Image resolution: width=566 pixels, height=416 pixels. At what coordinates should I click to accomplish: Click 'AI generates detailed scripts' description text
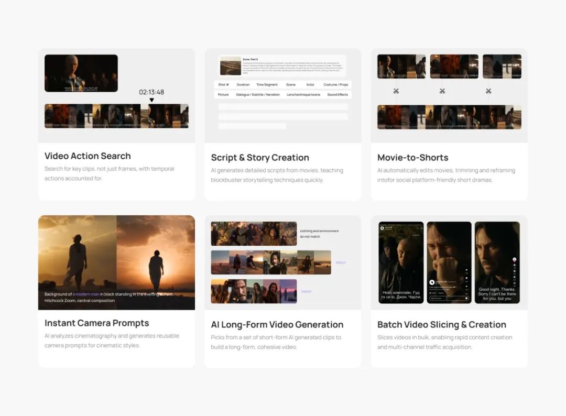(277, 175)
